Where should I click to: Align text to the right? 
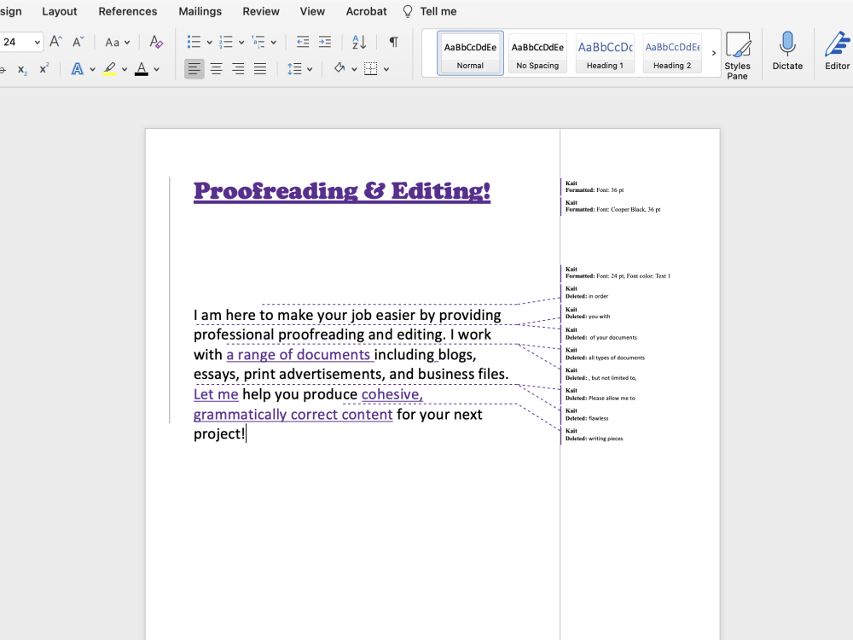coord(238,69)
